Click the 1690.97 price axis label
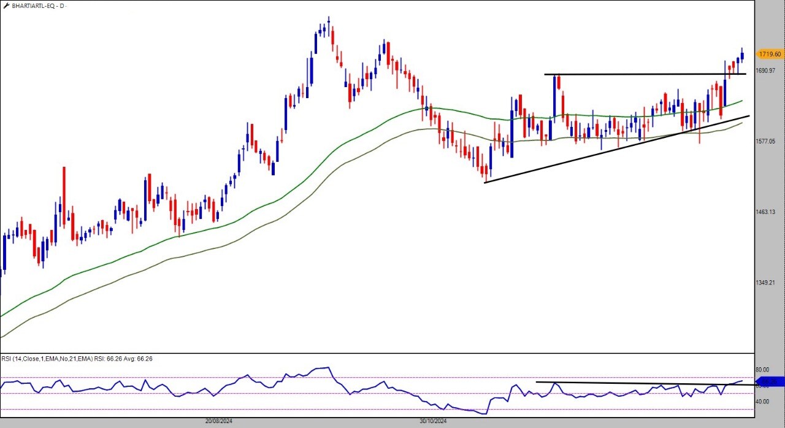Screen dimensions: 785x428 767,71
